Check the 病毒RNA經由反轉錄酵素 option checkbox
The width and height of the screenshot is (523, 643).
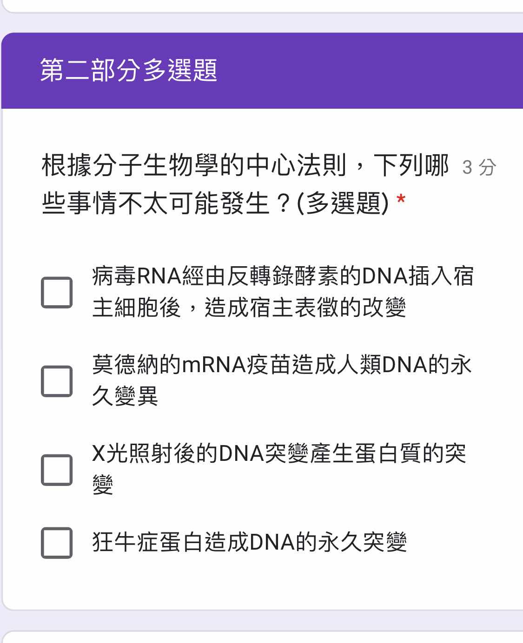57,293
